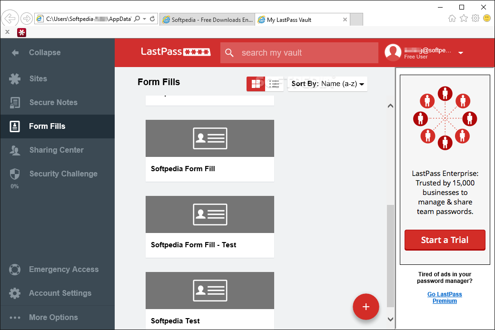
Task: Click the magnifier icon in vault search
Action: 229,53
